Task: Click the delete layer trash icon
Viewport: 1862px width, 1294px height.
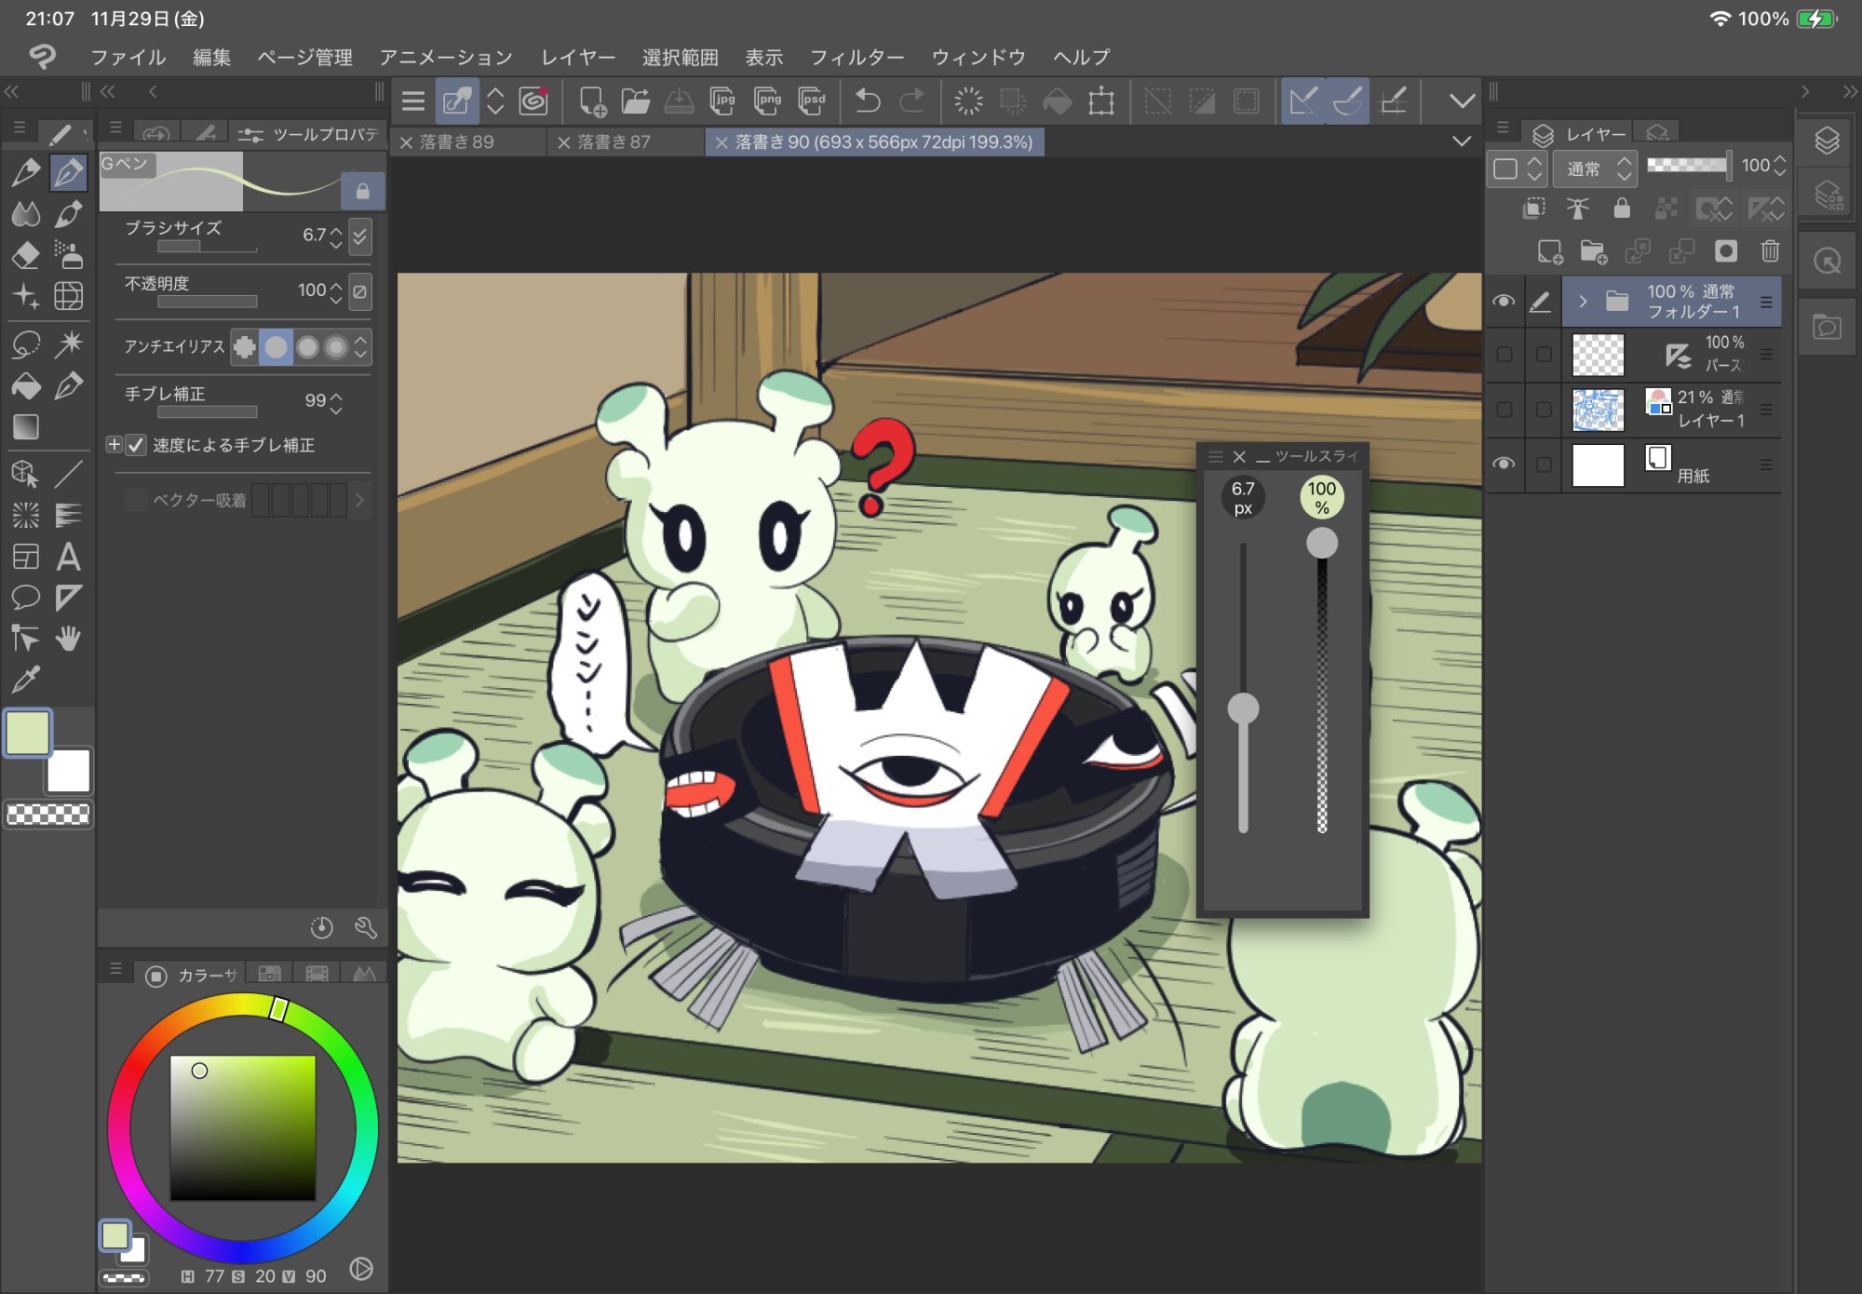Action: pos(1770,251)
